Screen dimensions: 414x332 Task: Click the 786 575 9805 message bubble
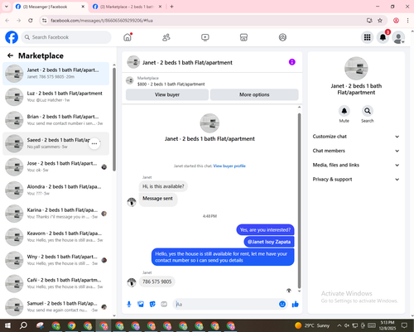coord(157,281)
